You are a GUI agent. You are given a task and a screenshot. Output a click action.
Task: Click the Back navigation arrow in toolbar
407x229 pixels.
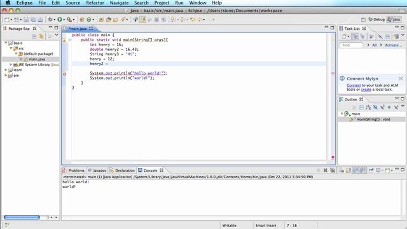click(x=200, y=20)
